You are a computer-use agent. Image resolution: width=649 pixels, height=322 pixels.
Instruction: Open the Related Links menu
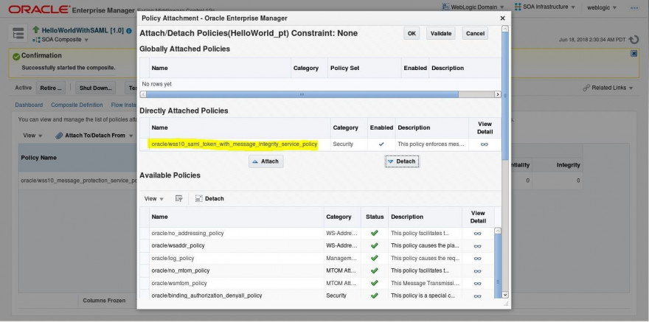pos(608,88)
